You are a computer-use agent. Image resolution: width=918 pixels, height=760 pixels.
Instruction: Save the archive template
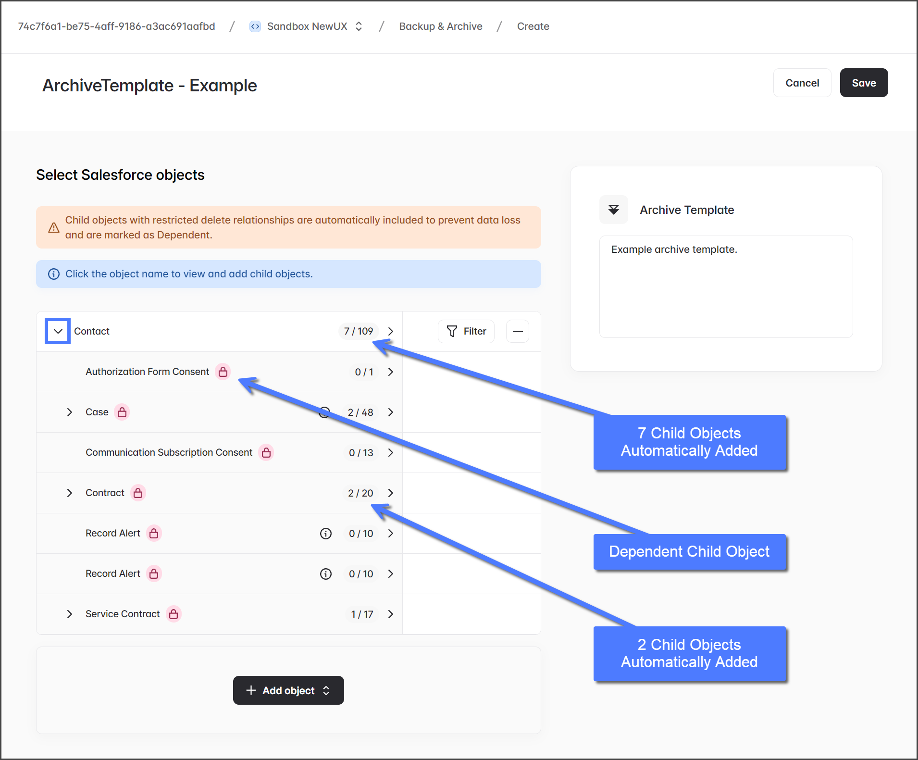[864, 83]
